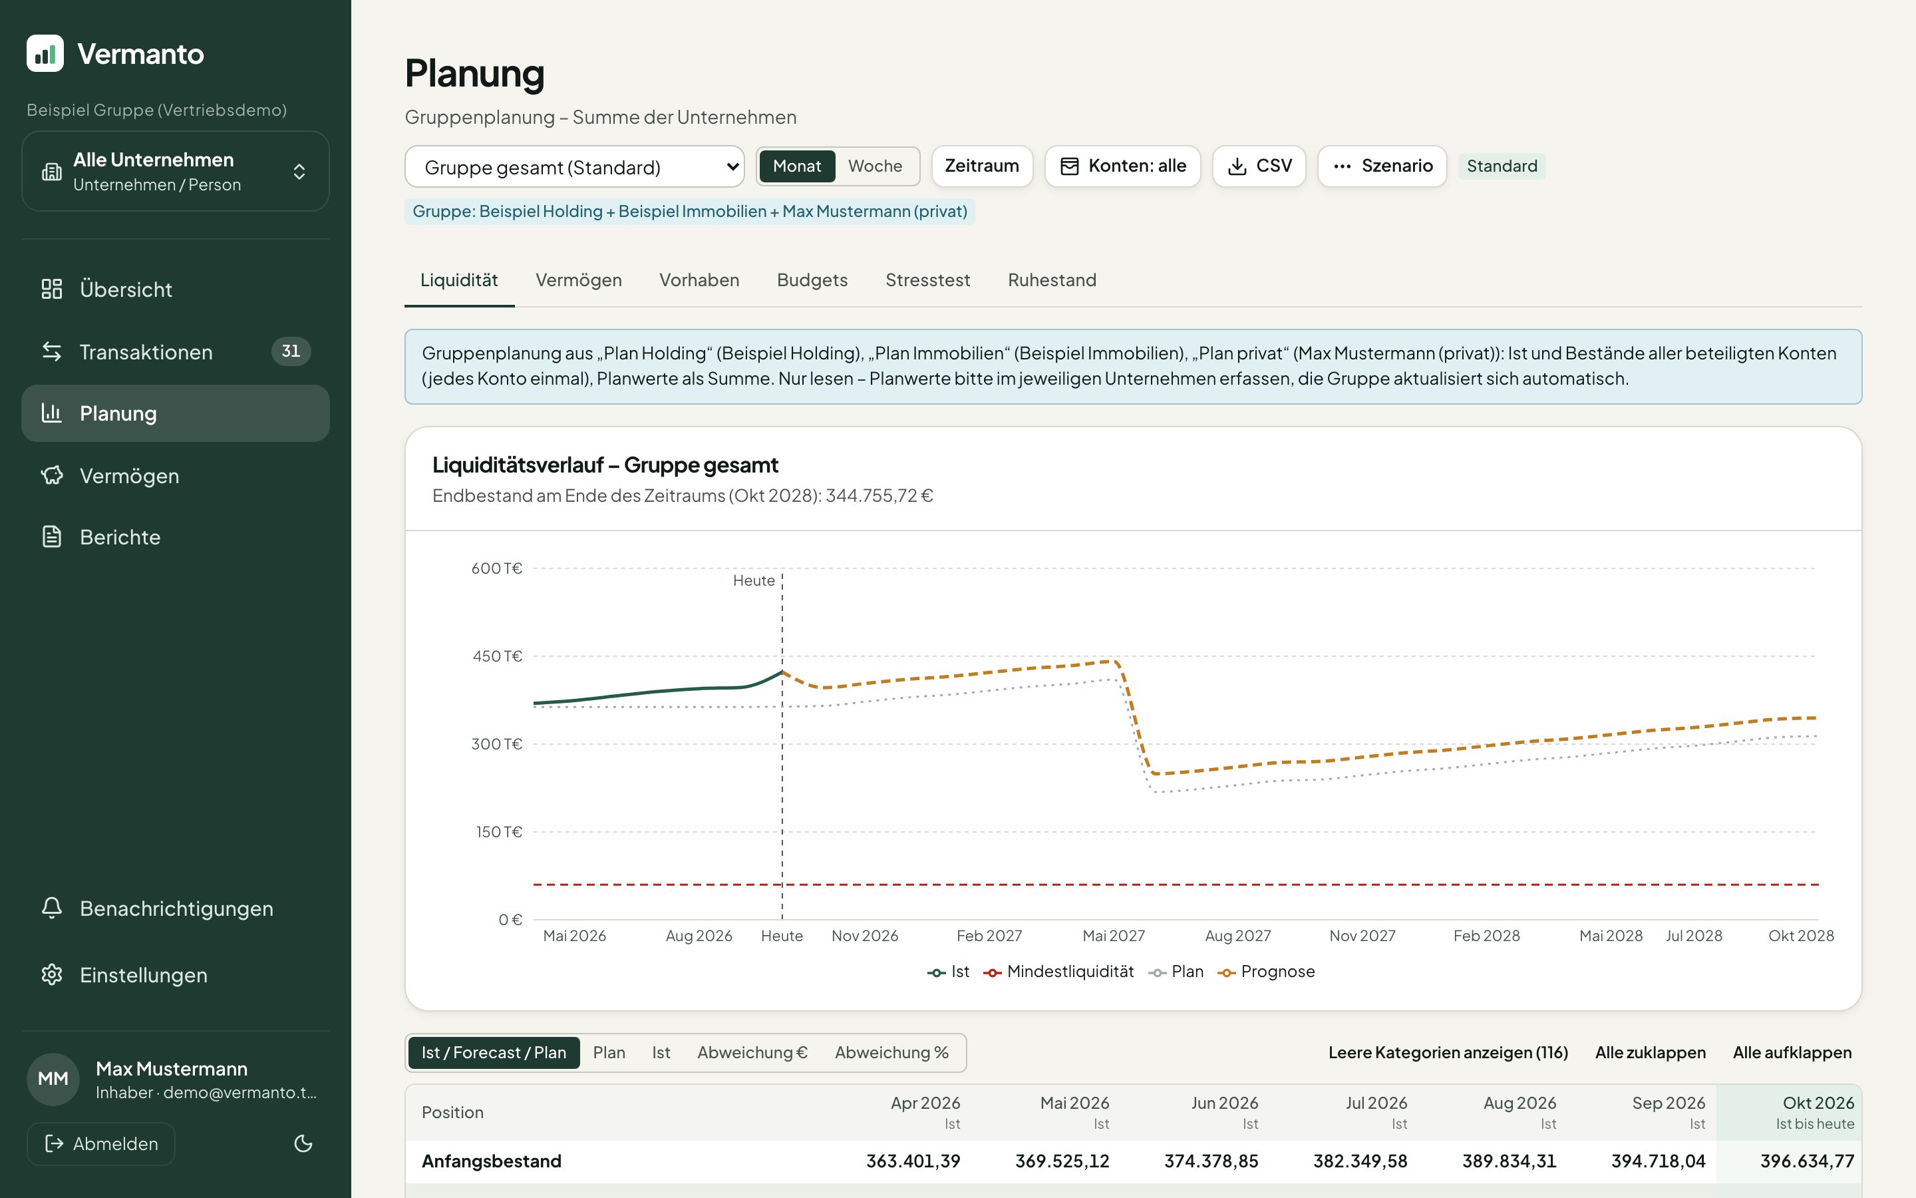Viewport: 1916px width, 1198px height.
Task: Select the Ist / Forecast / Plan view
Action: pyautogui.click(x=494, y=1053)
